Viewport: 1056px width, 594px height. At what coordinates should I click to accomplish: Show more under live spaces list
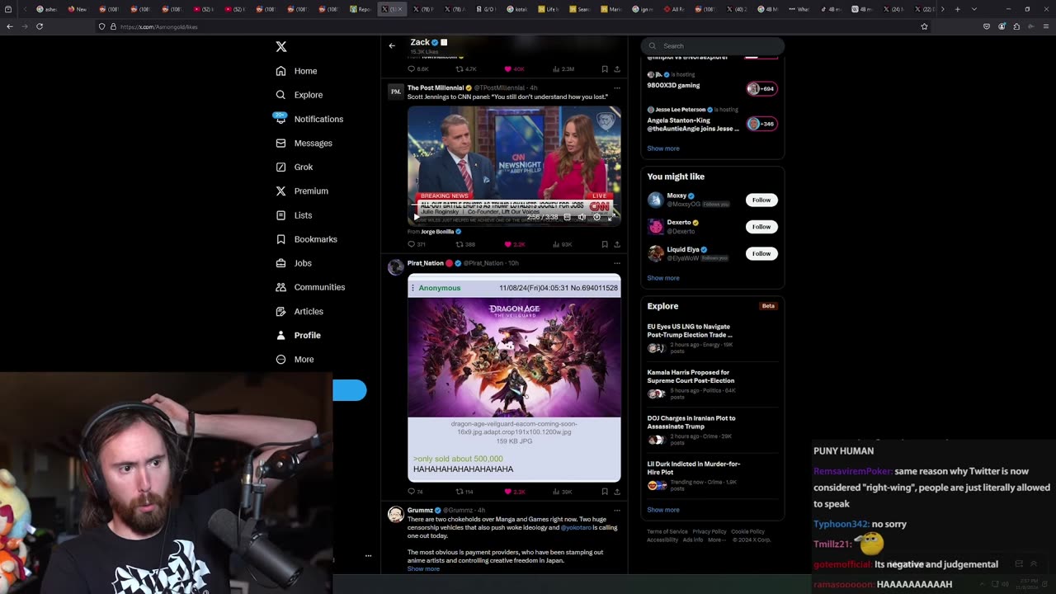click(663, 148)
